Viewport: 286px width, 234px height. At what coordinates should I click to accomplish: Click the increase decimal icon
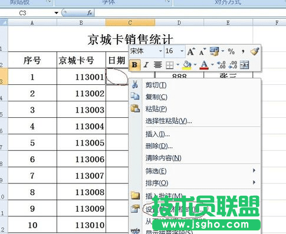coord(221,65)
